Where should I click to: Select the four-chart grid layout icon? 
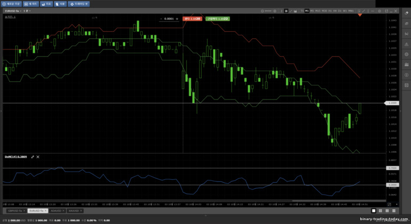point(381,211)
